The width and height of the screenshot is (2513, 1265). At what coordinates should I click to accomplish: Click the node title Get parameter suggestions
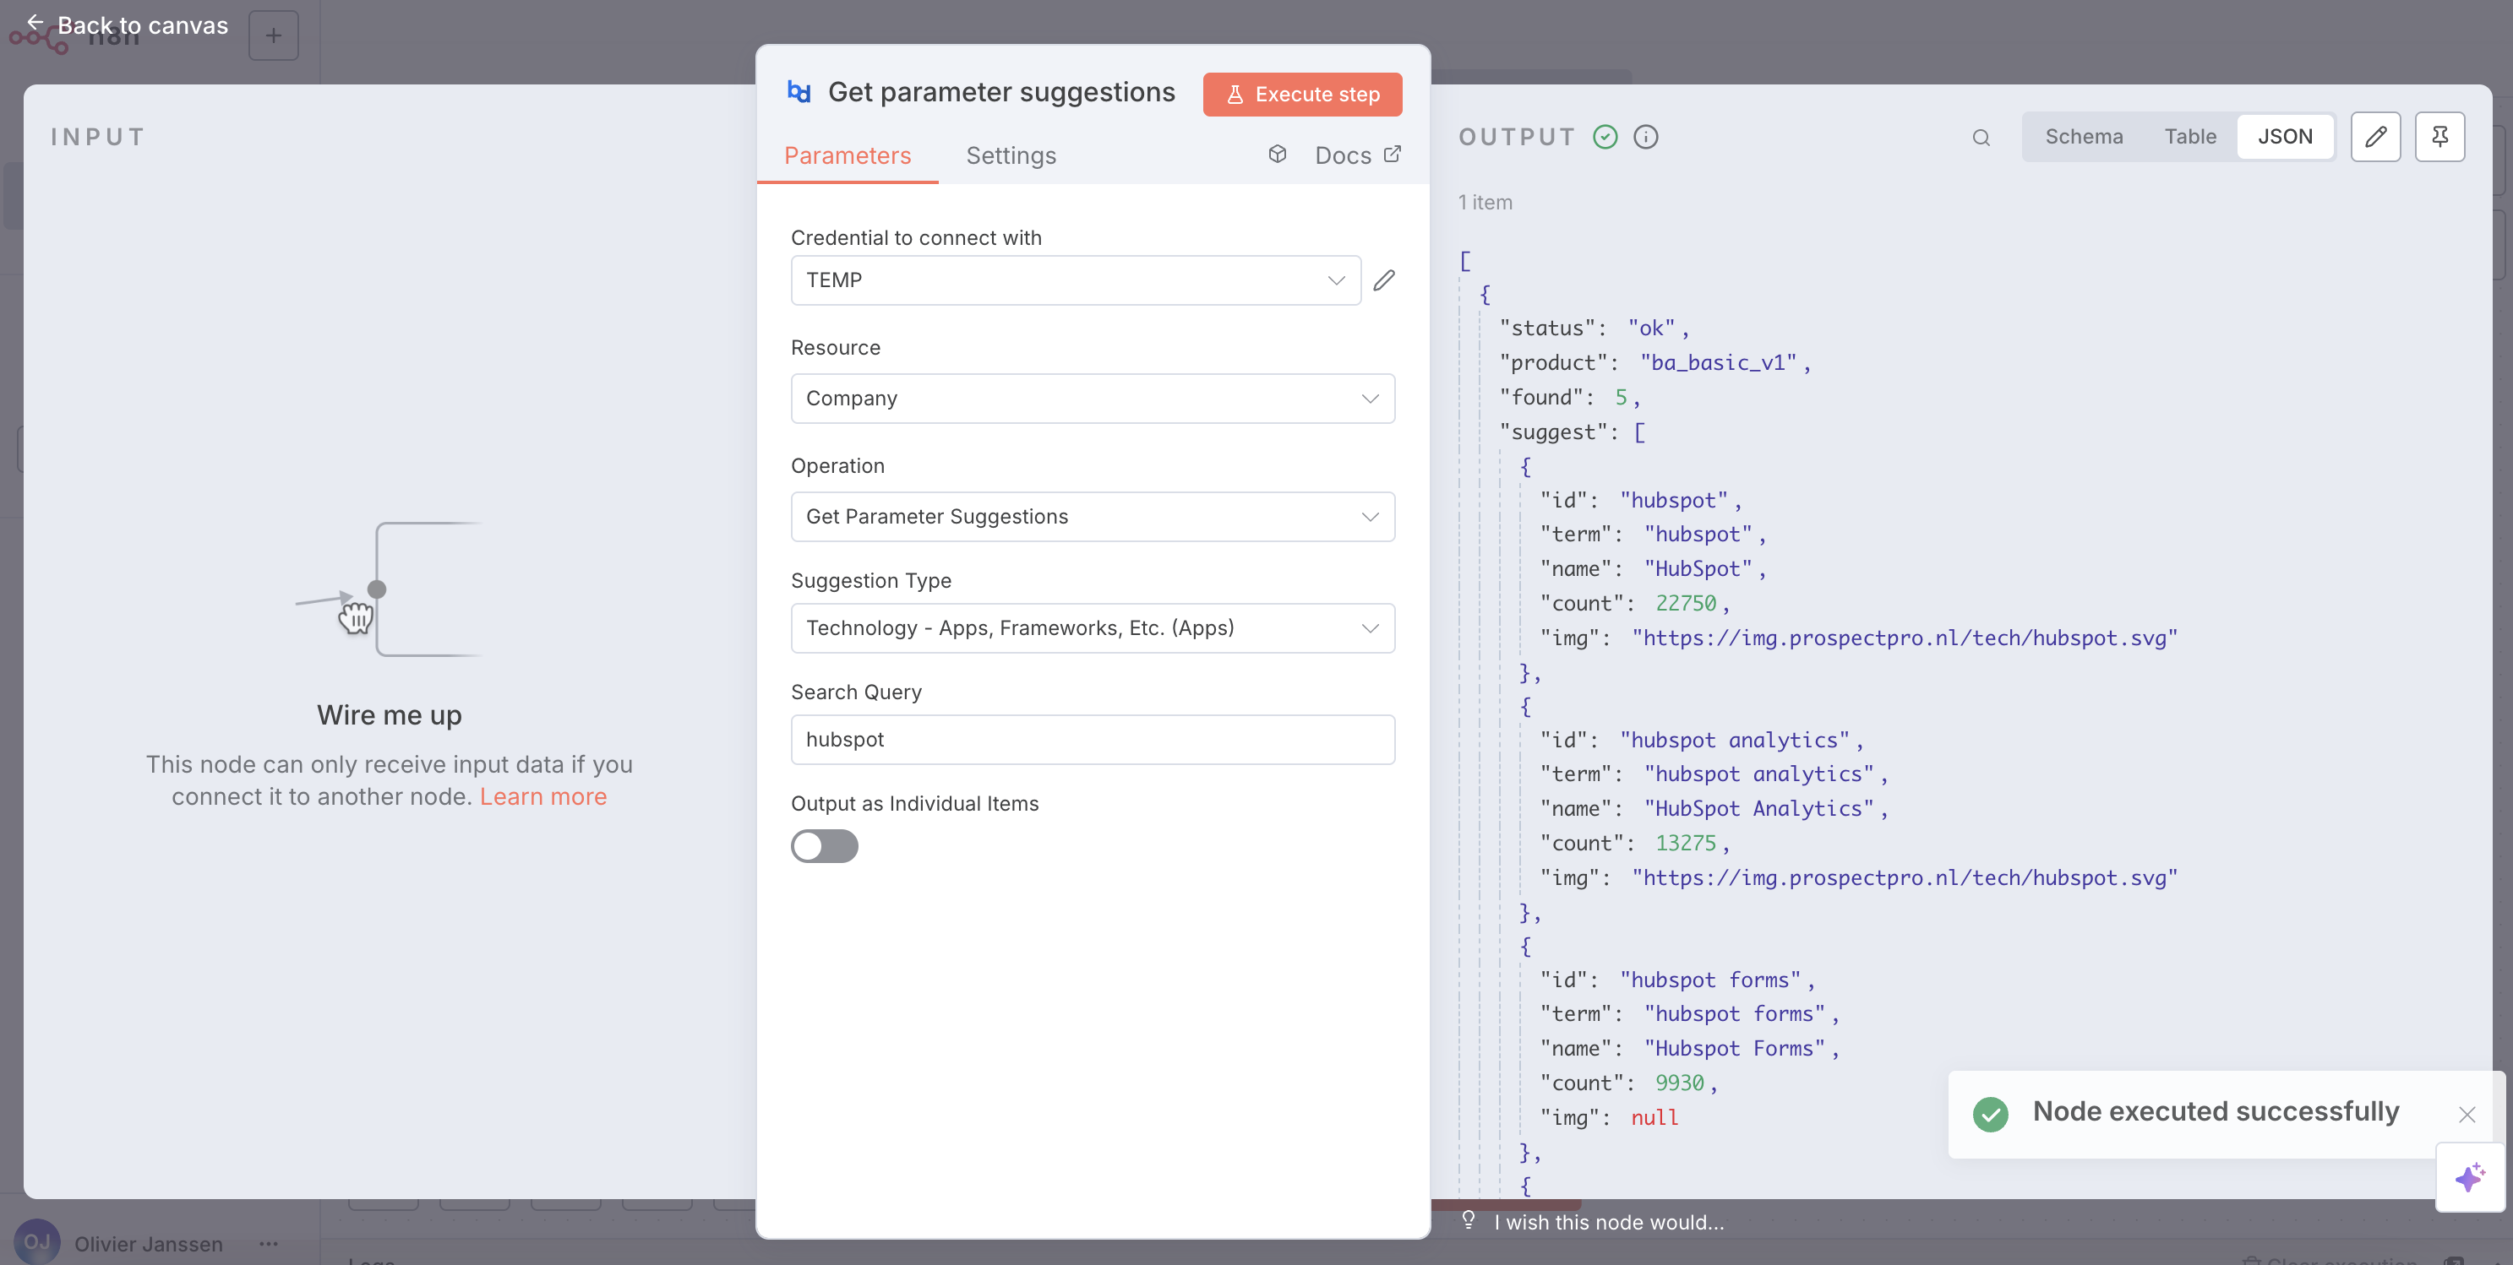1001,91
